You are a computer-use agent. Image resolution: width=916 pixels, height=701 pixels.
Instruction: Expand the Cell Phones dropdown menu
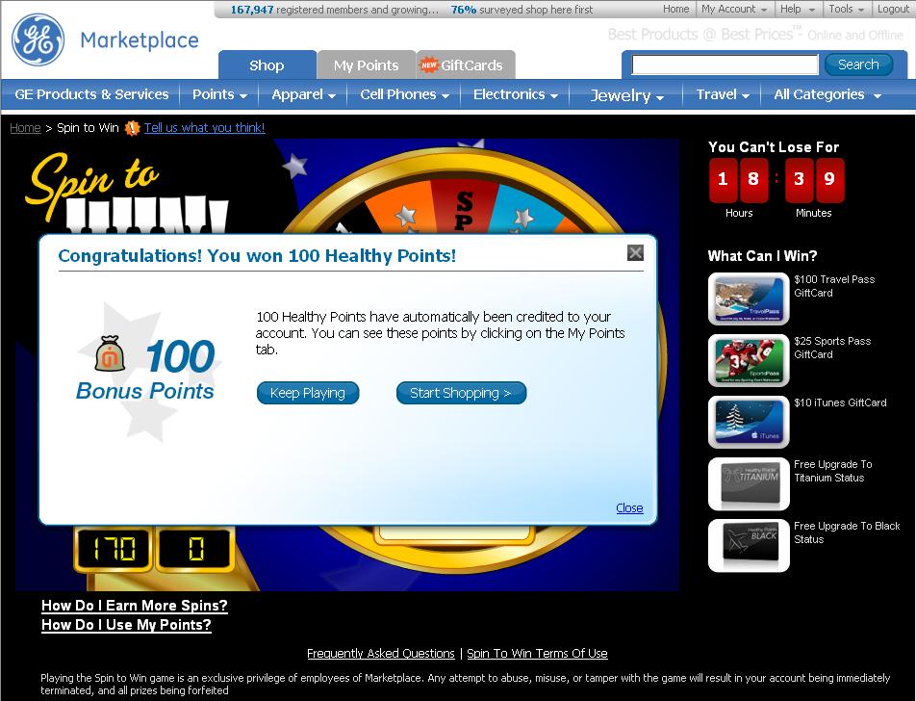(x=404, y=94)
